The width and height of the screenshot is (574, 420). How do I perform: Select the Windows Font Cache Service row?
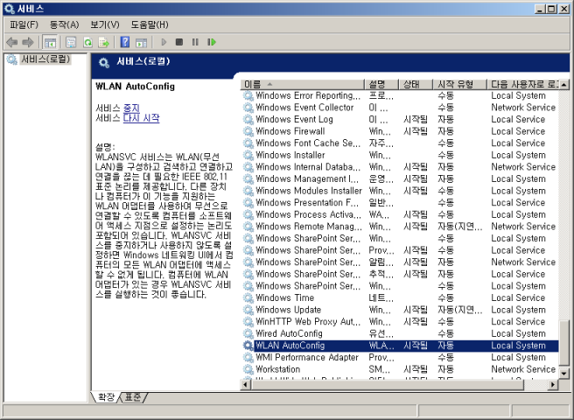(400, 143)
